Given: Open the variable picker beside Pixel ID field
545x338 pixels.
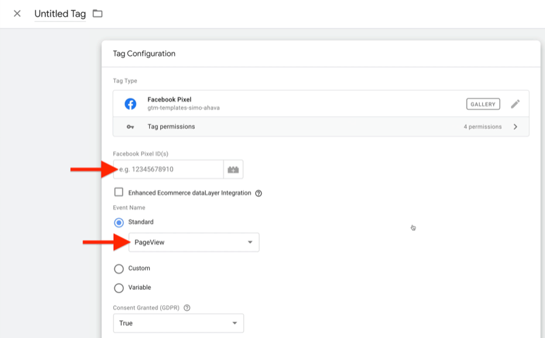Looking at the screenshot, I should [x=233, y=169].
